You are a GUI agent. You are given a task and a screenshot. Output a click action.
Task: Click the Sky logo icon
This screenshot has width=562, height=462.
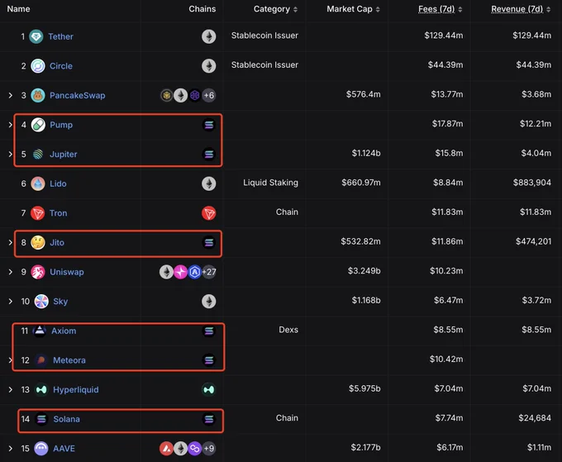(x=41, y=301)
